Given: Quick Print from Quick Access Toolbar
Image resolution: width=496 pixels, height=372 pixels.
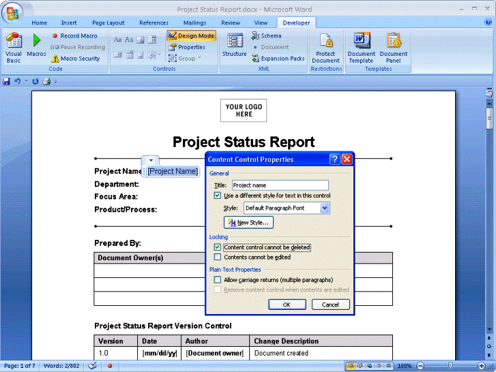Looking at the screenshot, I should [x=46, y=82].
